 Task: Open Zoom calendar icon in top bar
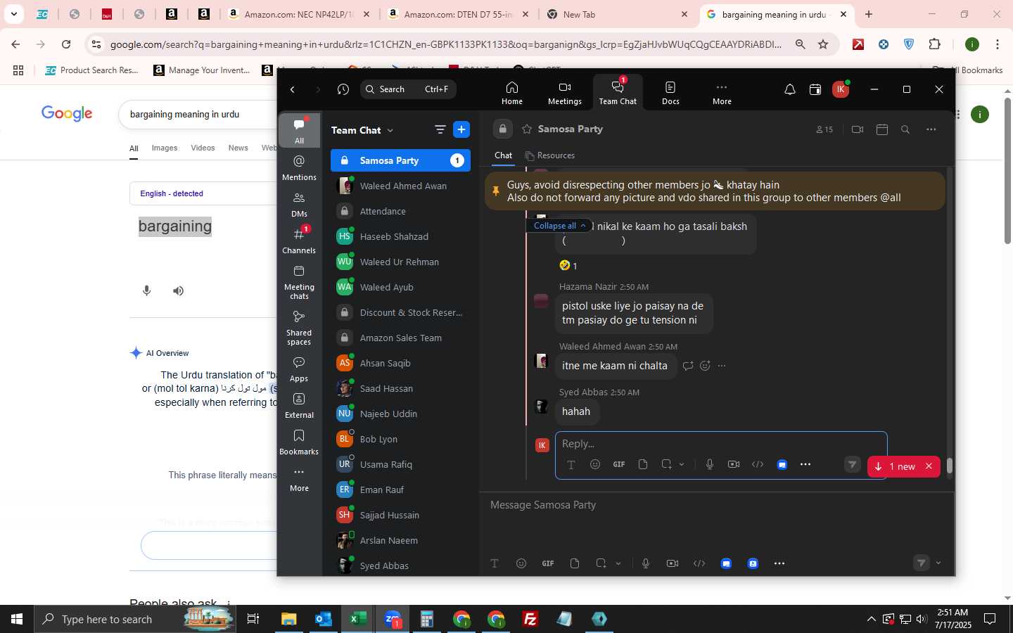[x=815, y=89]
